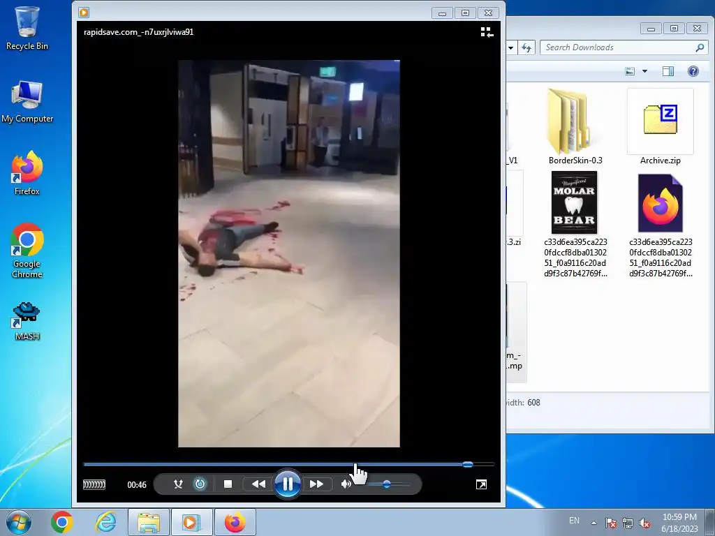This screenshot has width=715, height=536.
Task: Click the EN language indicator
Action: point(574,521)
